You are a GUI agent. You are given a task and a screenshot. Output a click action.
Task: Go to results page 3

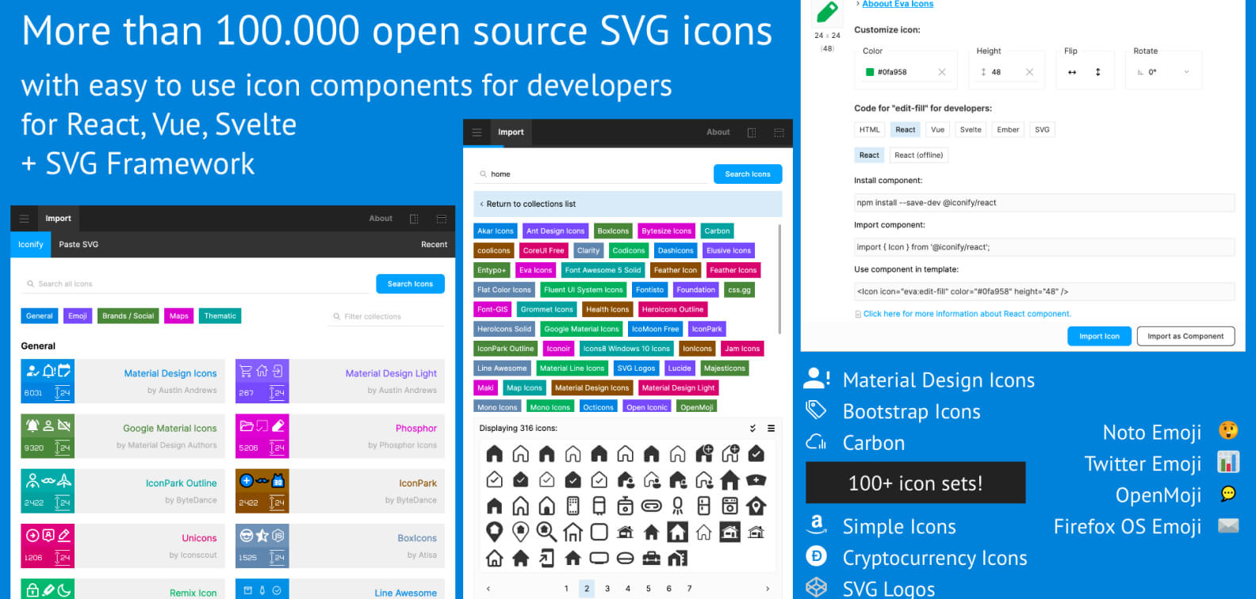pyautogui.click(x=607, y=589)
